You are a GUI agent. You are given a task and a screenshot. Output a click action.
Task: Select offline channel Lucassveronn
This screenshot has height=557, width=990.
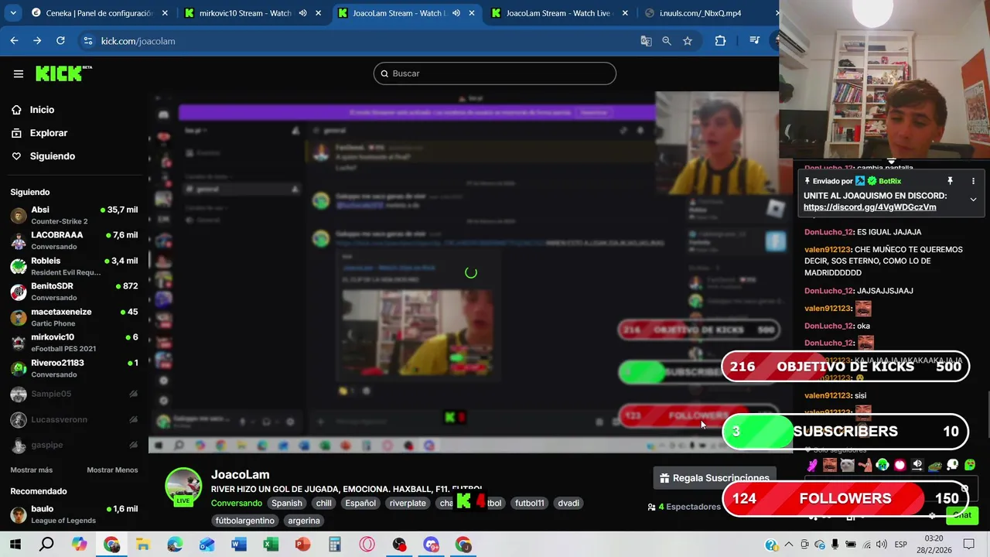pos(74,419)
